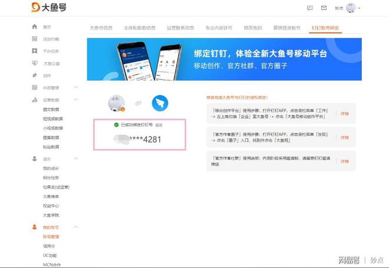Expand the 内容管理 chevron
This screenshot has width=389, height=268.
click(76, 87)
